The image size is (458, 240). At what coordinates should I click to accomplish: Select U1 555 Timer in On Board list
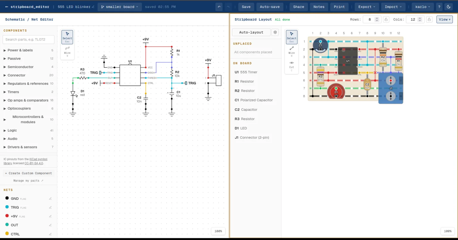point(256,72)
